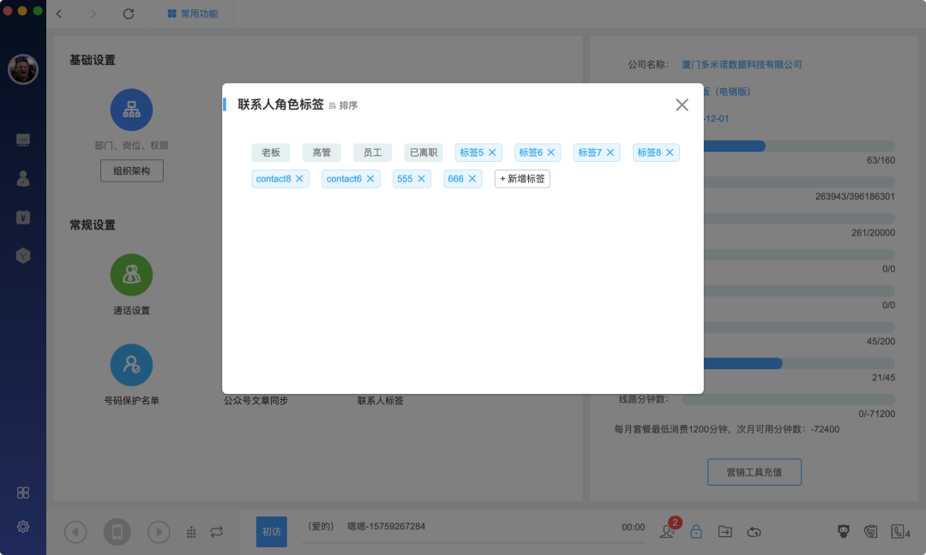Open the contacts person sidebar icon
The image size is (926, 555).
[23, 179]
